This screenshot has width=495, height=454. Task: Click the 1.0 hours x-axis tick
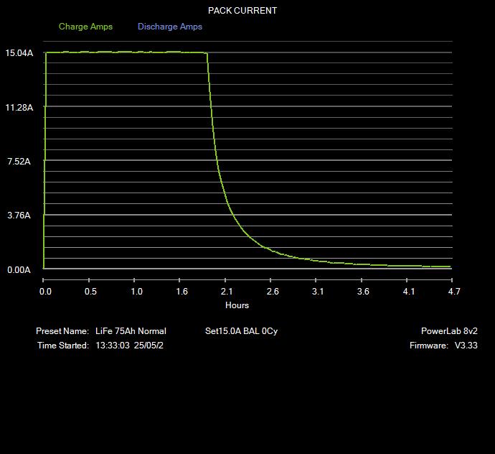click(136, 292)
